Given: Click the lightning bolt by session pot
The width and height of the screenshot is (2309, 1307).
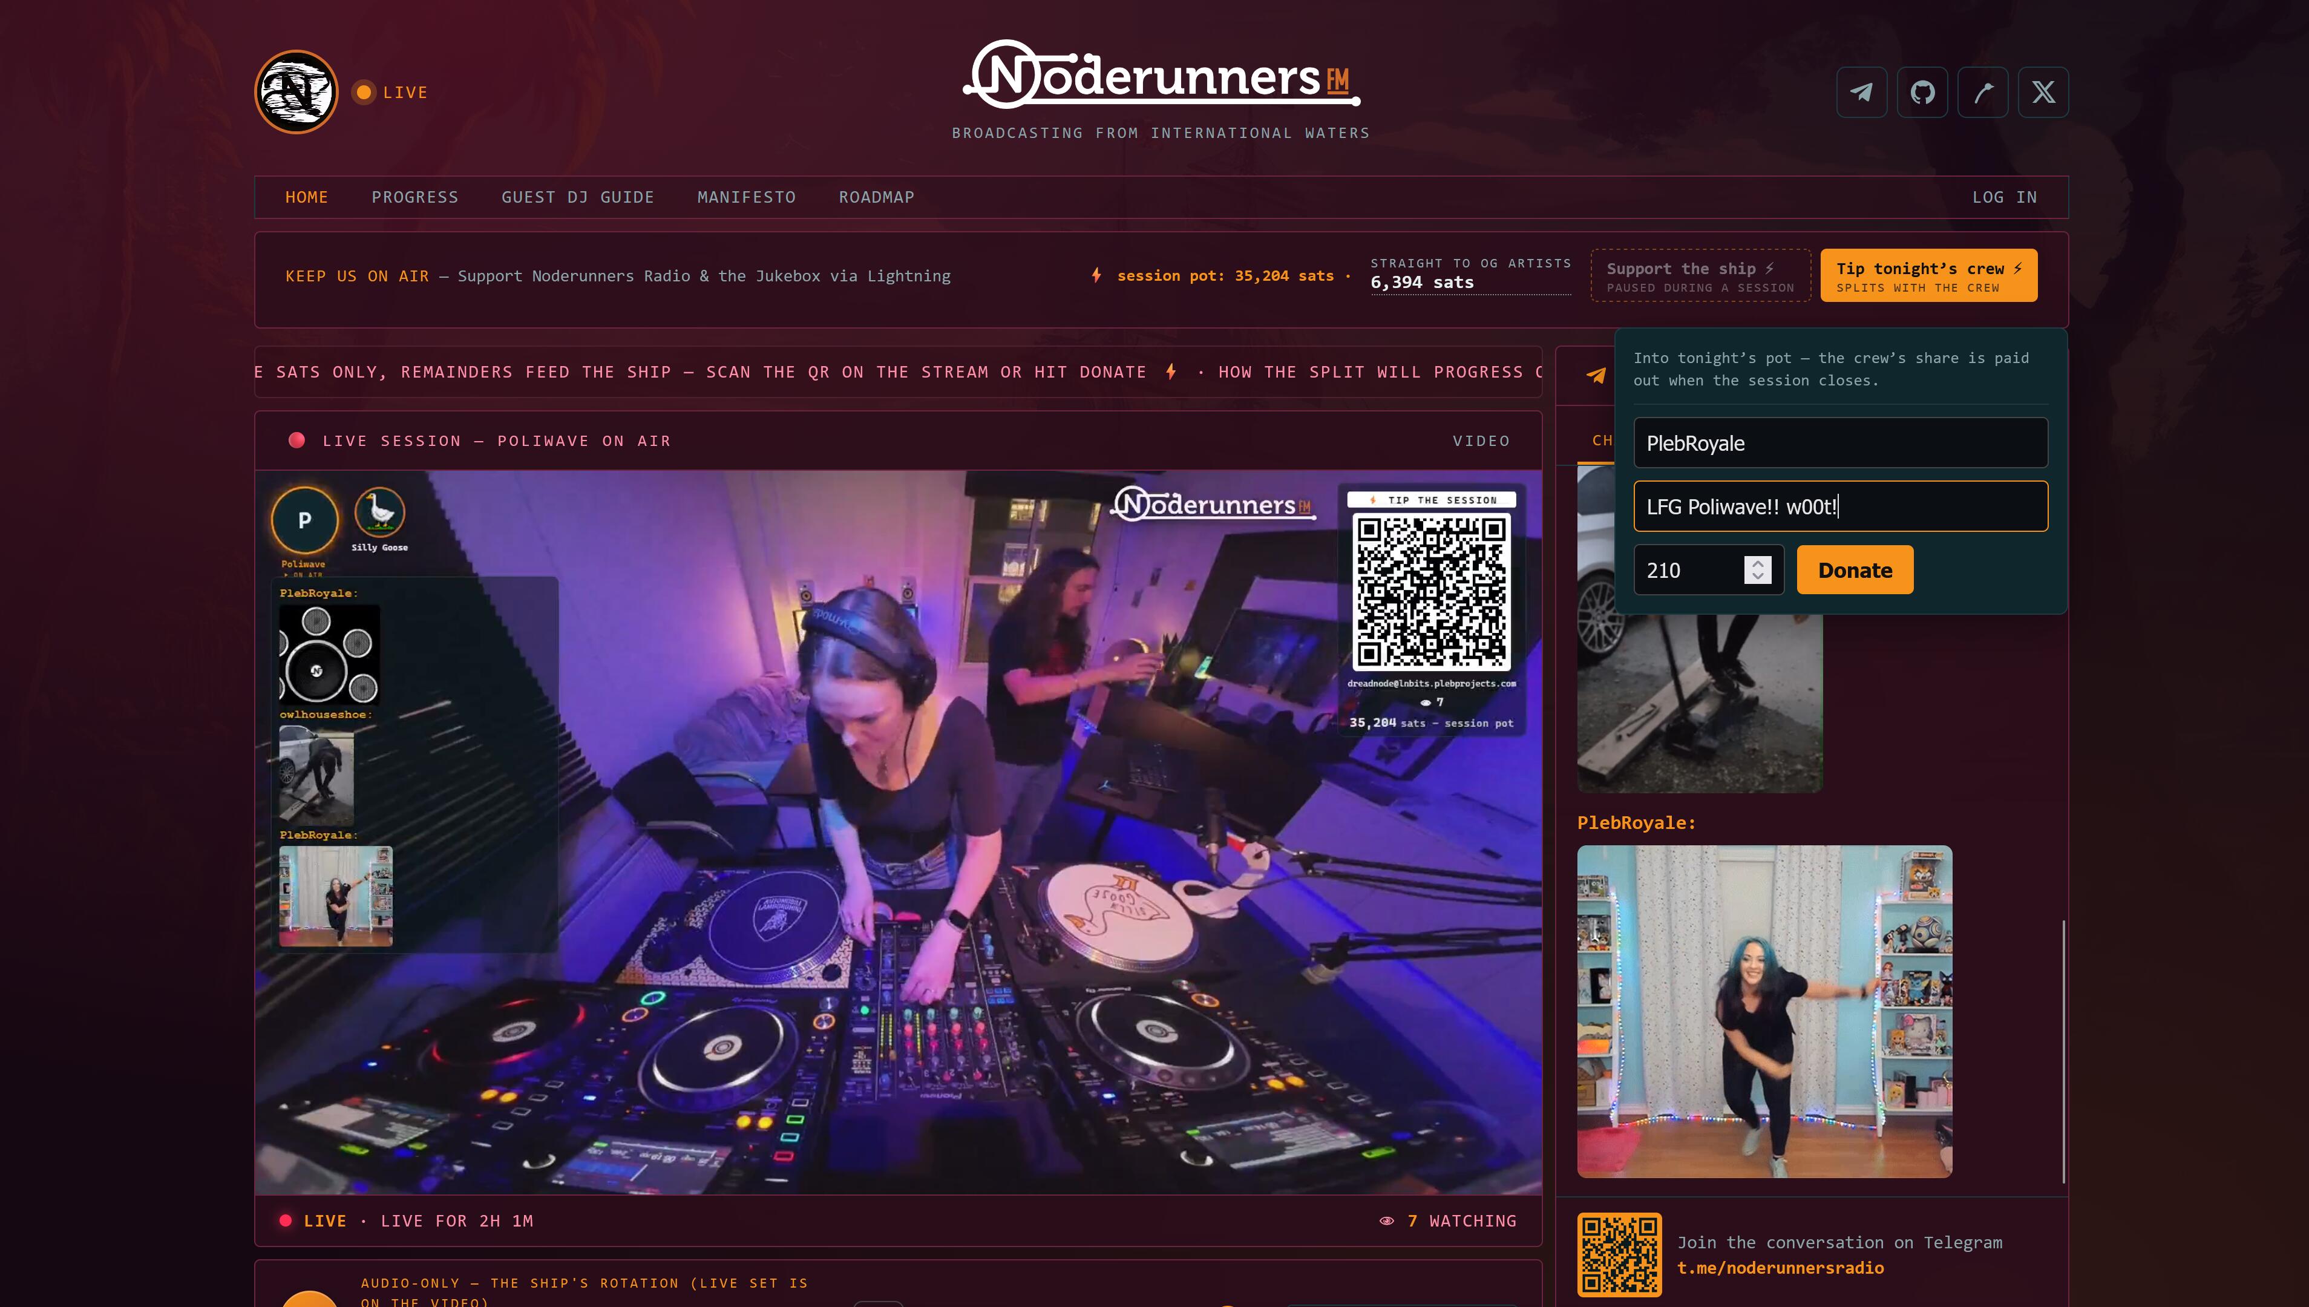Looking at the screenshot, I should [x=1096, y=275].
